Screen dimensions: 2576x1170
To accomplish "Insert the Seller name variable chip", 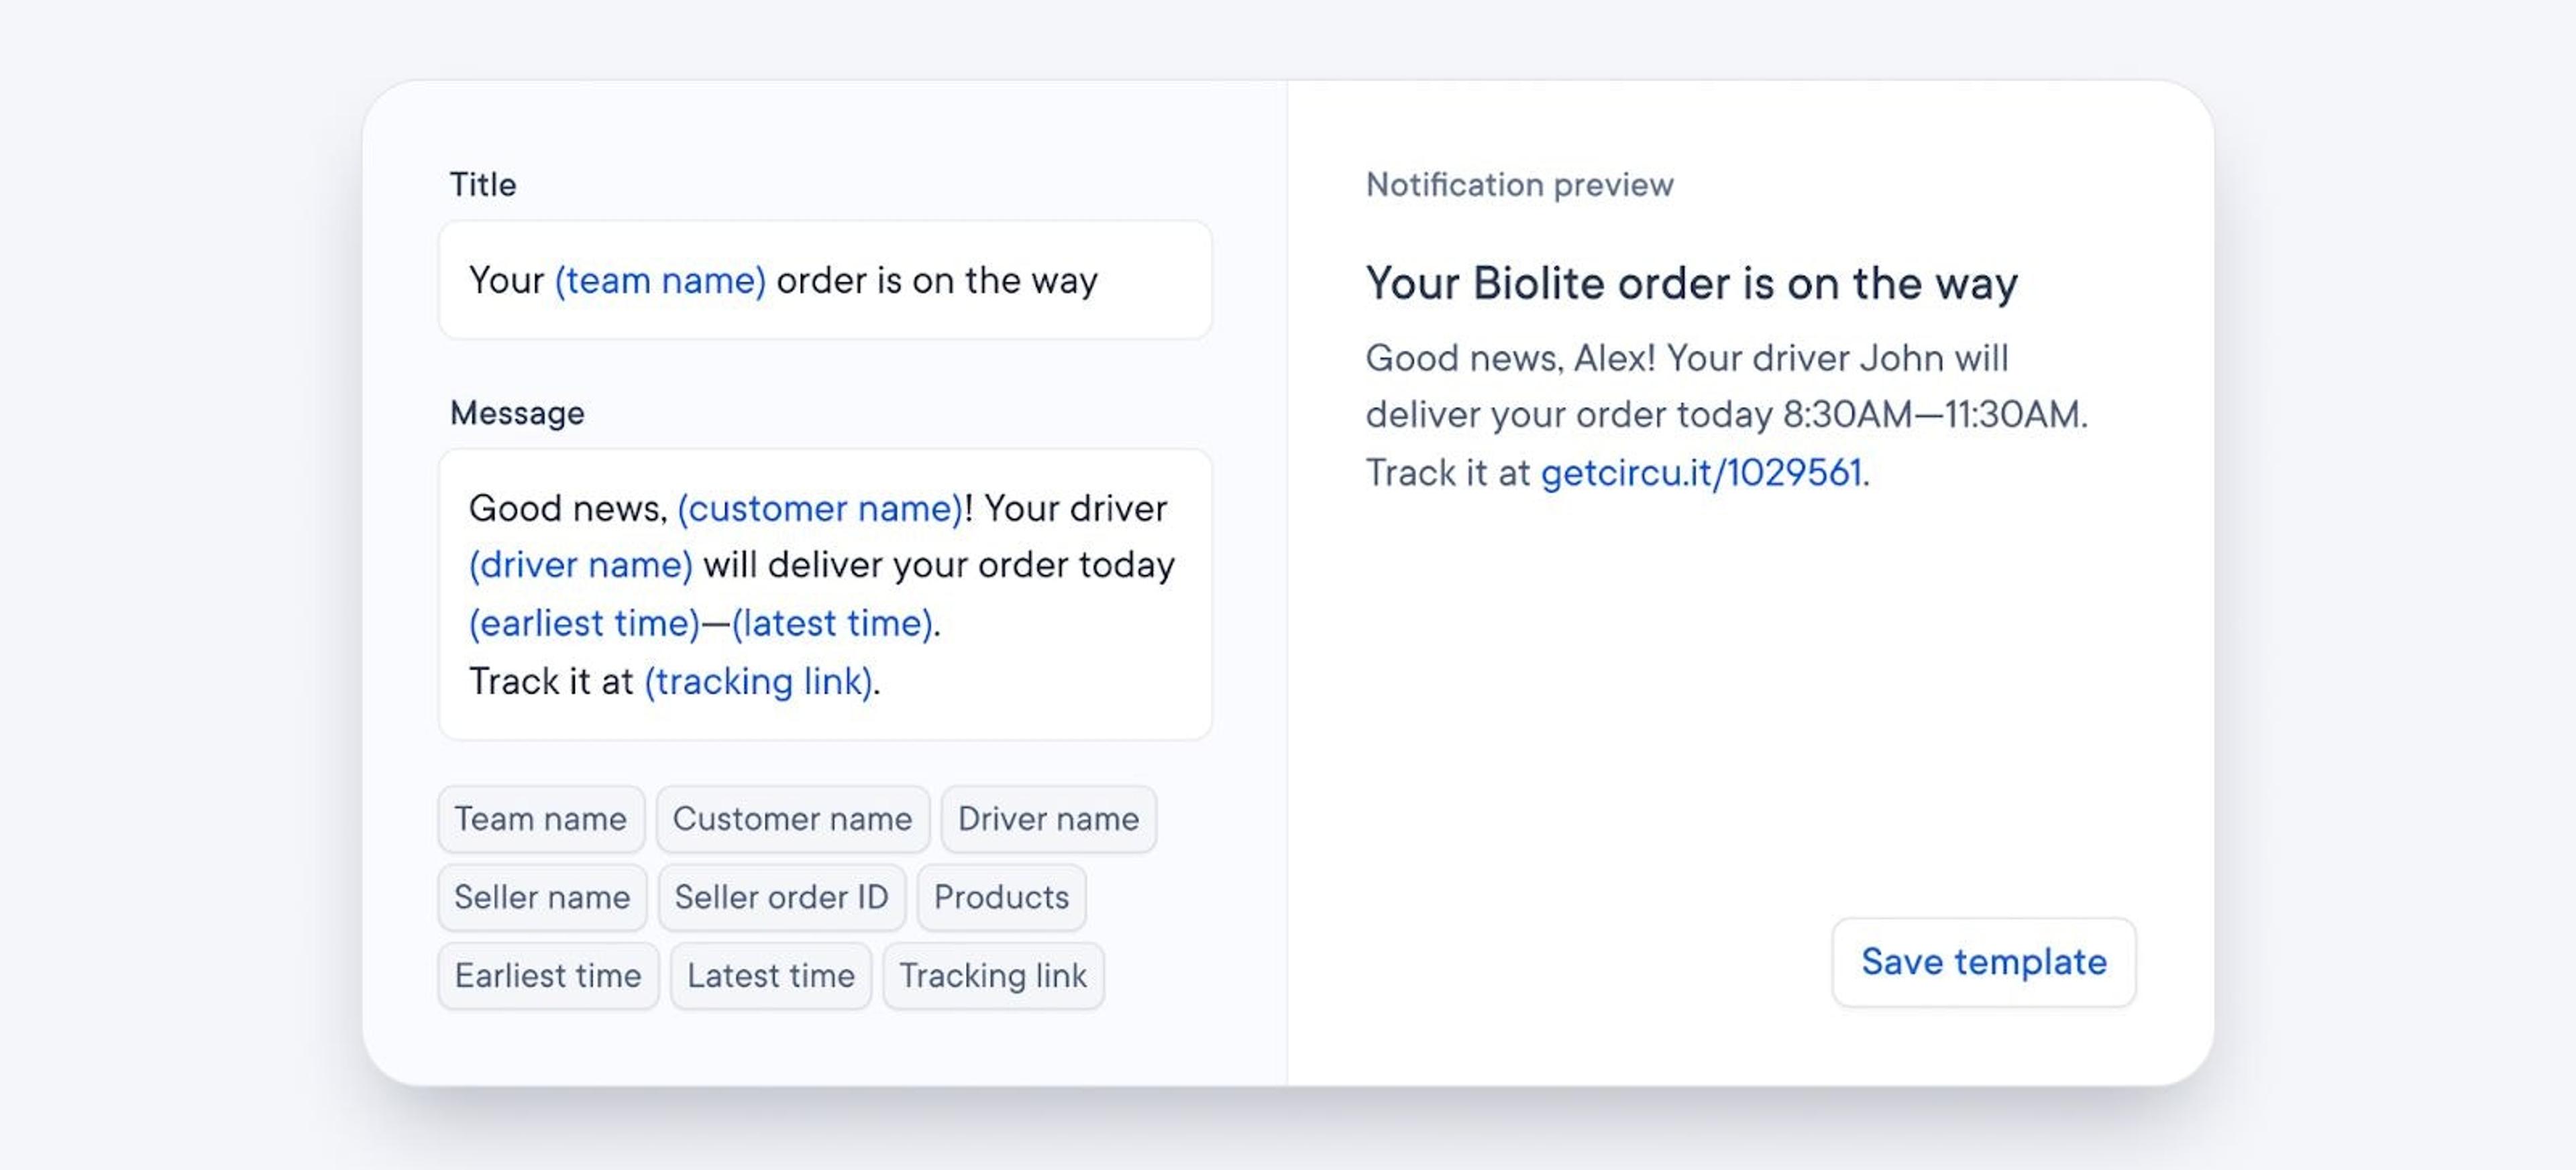I will coord(542,896).
